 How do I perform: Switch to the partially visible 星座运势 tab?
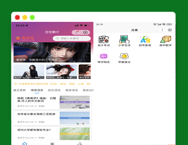point(88,90)
